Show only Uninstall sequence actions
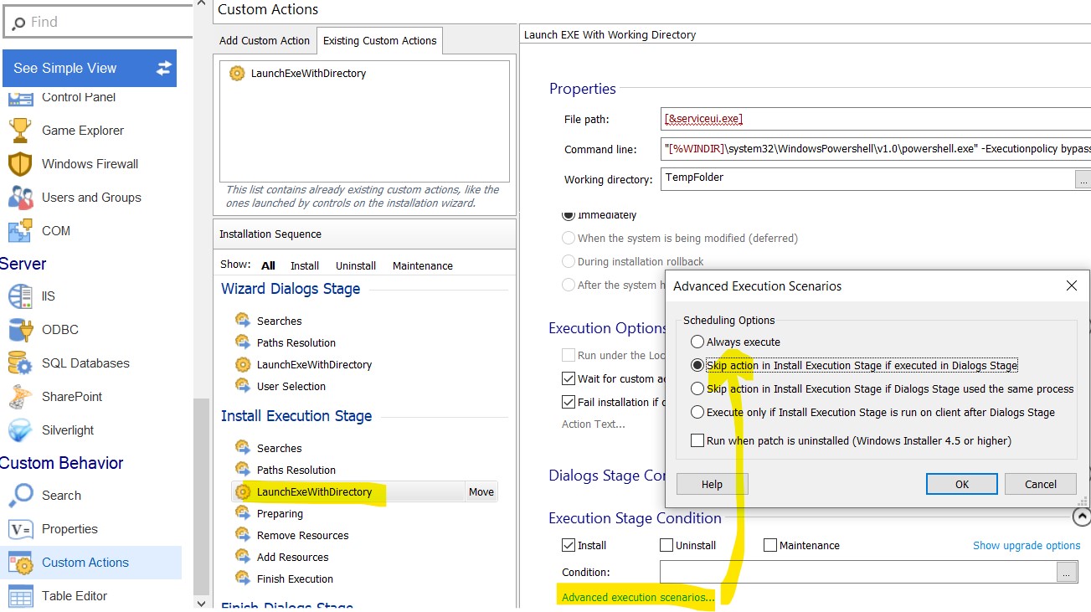The image size is (1091, 612). [x=356, y=265]
